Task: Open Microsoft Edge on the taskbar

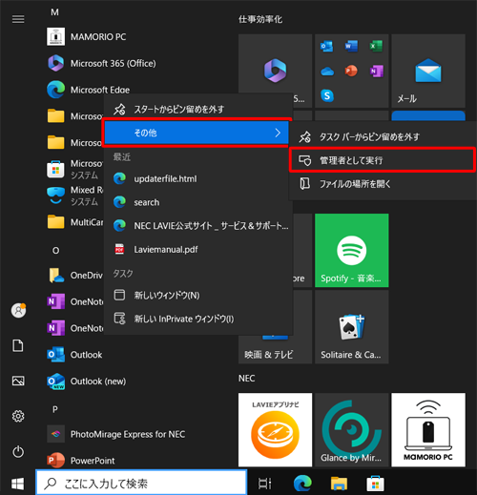Action: 302,484
